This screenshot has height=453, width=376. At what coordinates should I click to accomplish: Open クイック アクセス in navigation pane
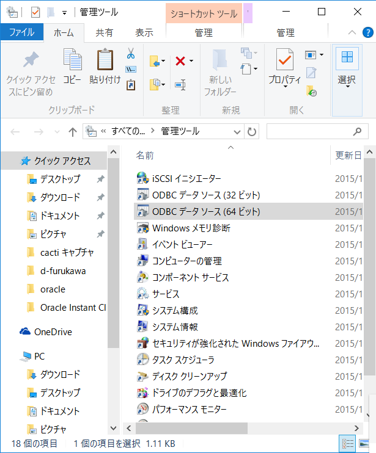(x=54, y=161)
